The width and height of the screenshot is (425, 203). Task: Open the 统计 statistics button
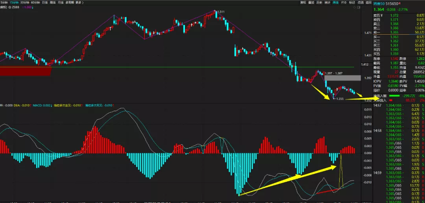(x=327, y=2)
